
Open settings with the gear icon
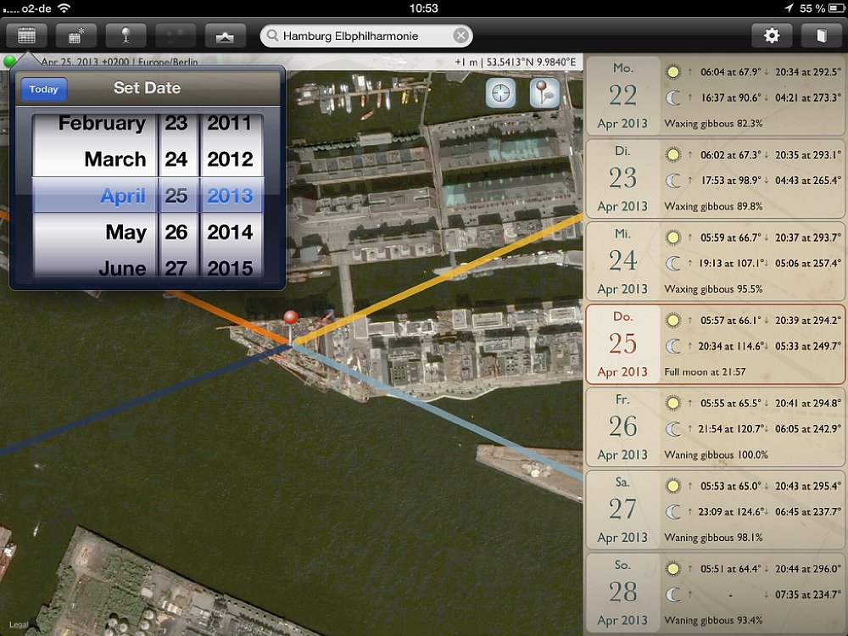pos(772,36)
